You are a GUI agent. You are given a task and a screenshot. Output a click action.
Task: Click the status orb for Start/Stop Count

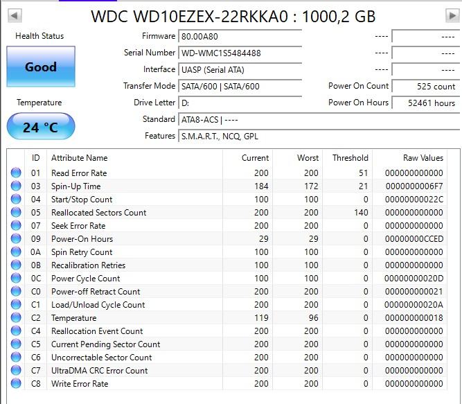coord(16,199)
